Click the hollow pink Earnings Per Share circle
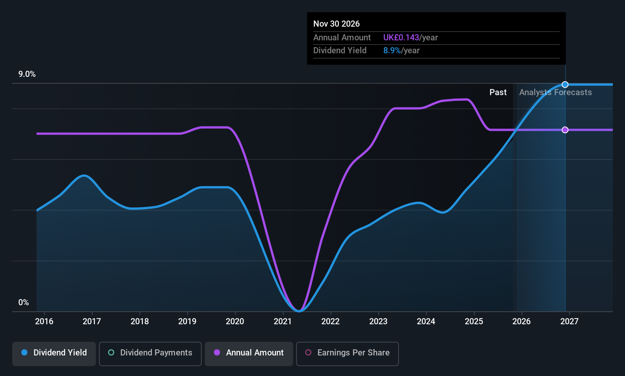 point(308,352)
